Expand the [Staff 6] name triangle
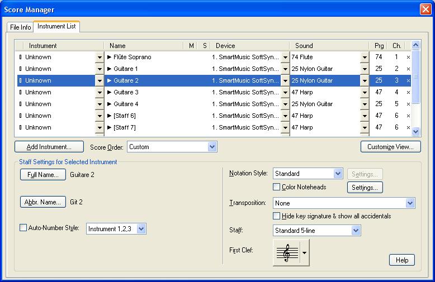 click(109, 116)
